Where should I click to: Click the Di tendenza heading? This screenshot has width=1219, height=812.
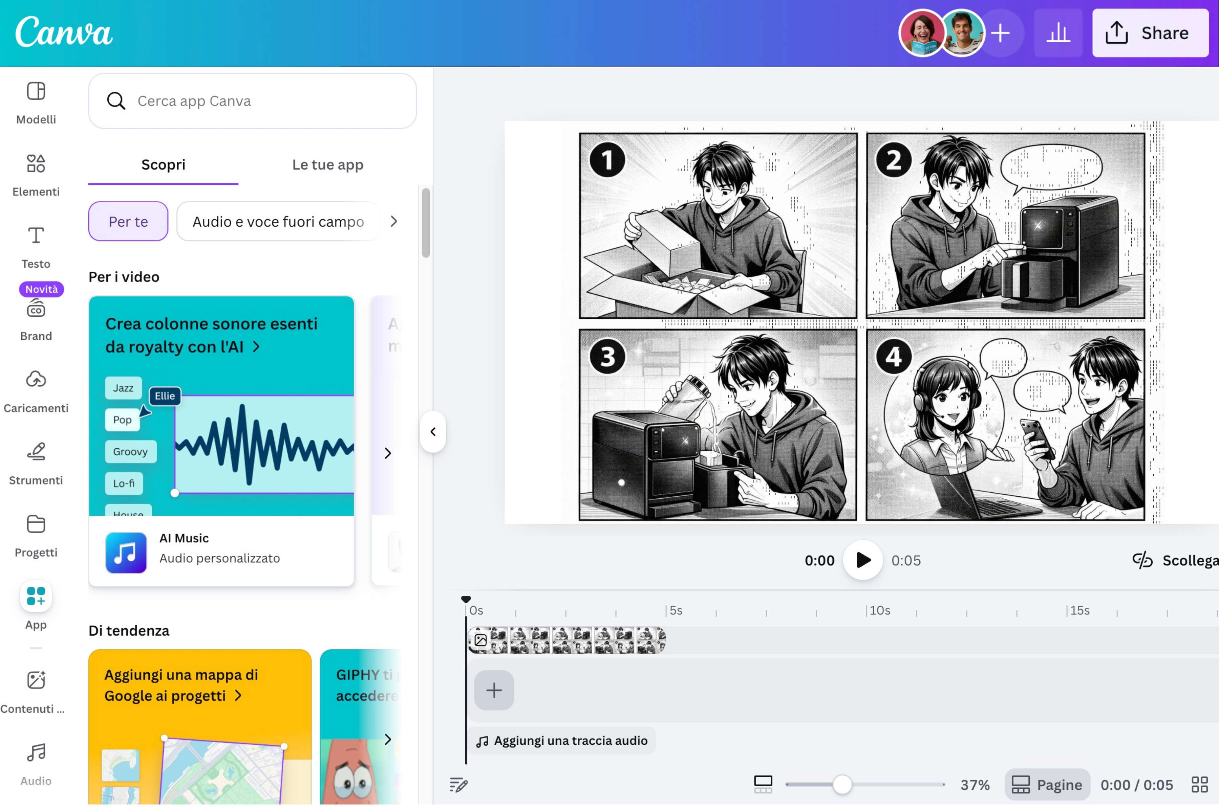point(129,630)
